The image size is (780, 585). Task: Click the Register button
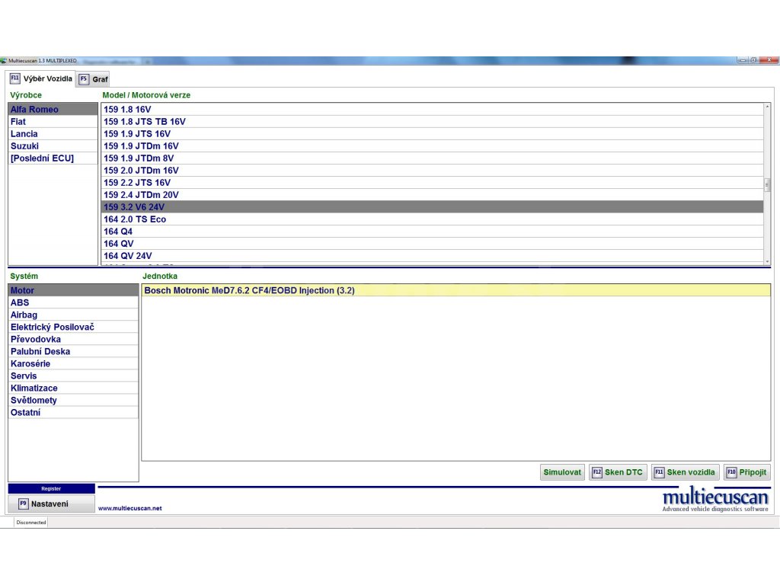(x=51, y=488)
